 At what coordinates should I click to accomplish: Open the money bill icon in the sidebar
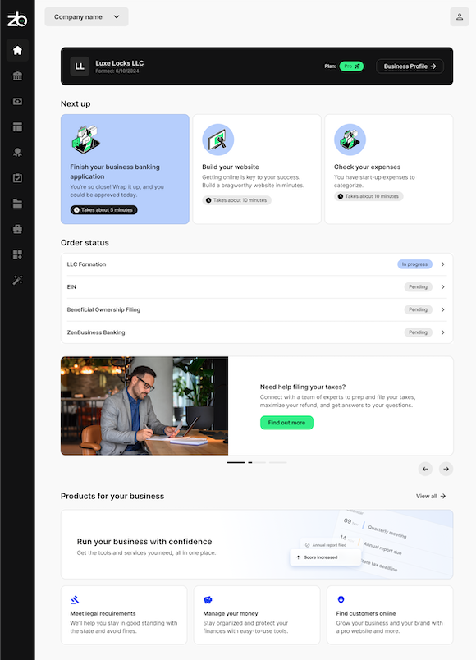click(17, 102)
